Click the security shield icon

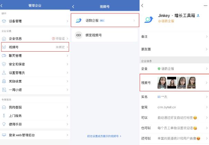pyautogui.click(x=4, y=64)
